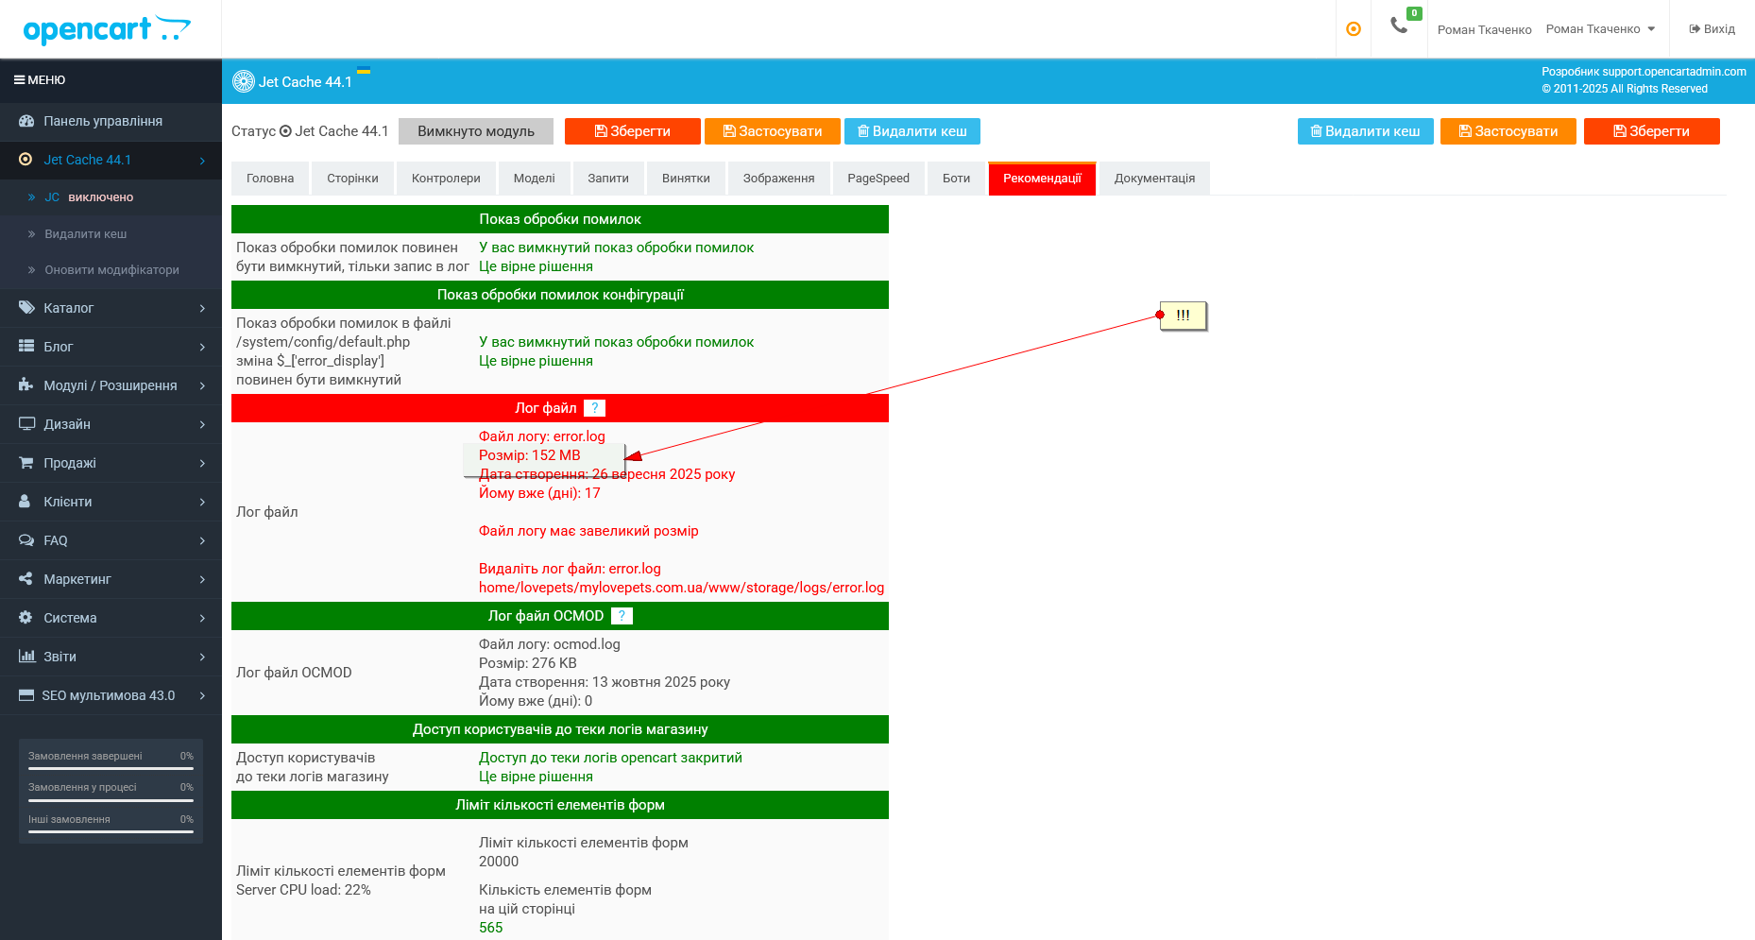Click the 'Файл логу: ocmod.log' text
Image resolution: width=1755 pixels, height=940 pixels.
click(x=550, y=644)
